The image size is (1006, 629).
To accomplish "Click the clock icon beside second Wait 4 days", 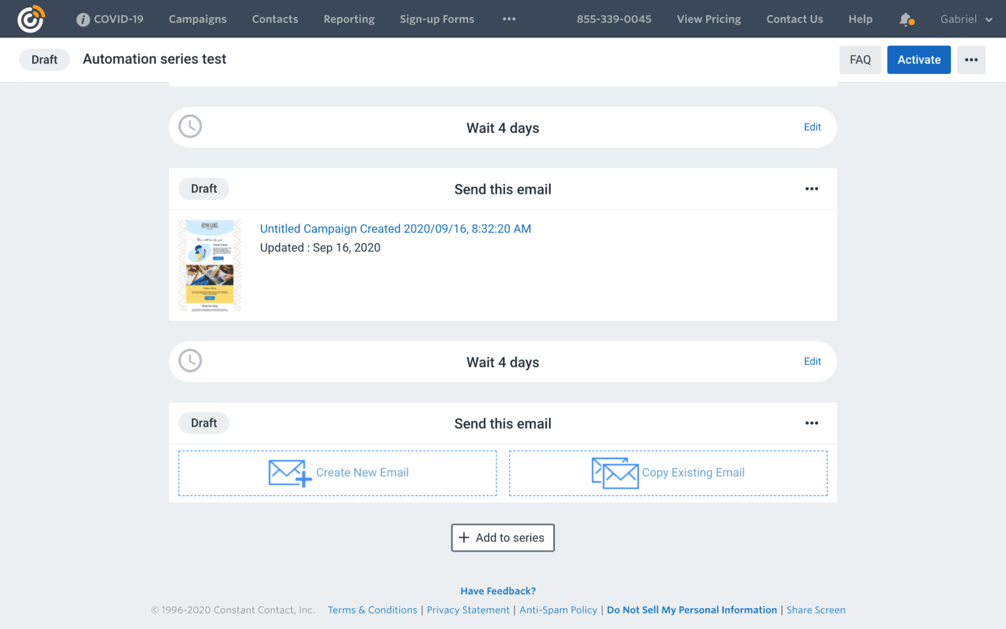I will 191,361.
